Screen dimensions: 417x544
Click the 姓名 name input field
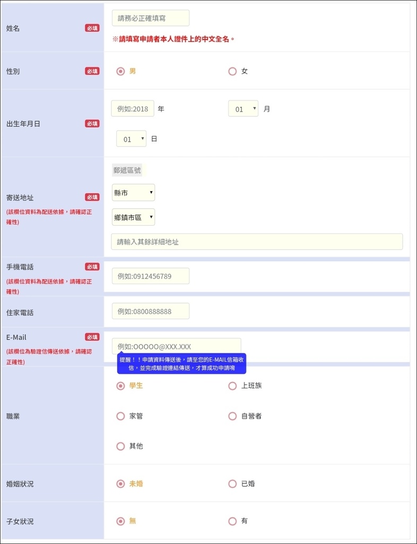click(x=151, y=18)
